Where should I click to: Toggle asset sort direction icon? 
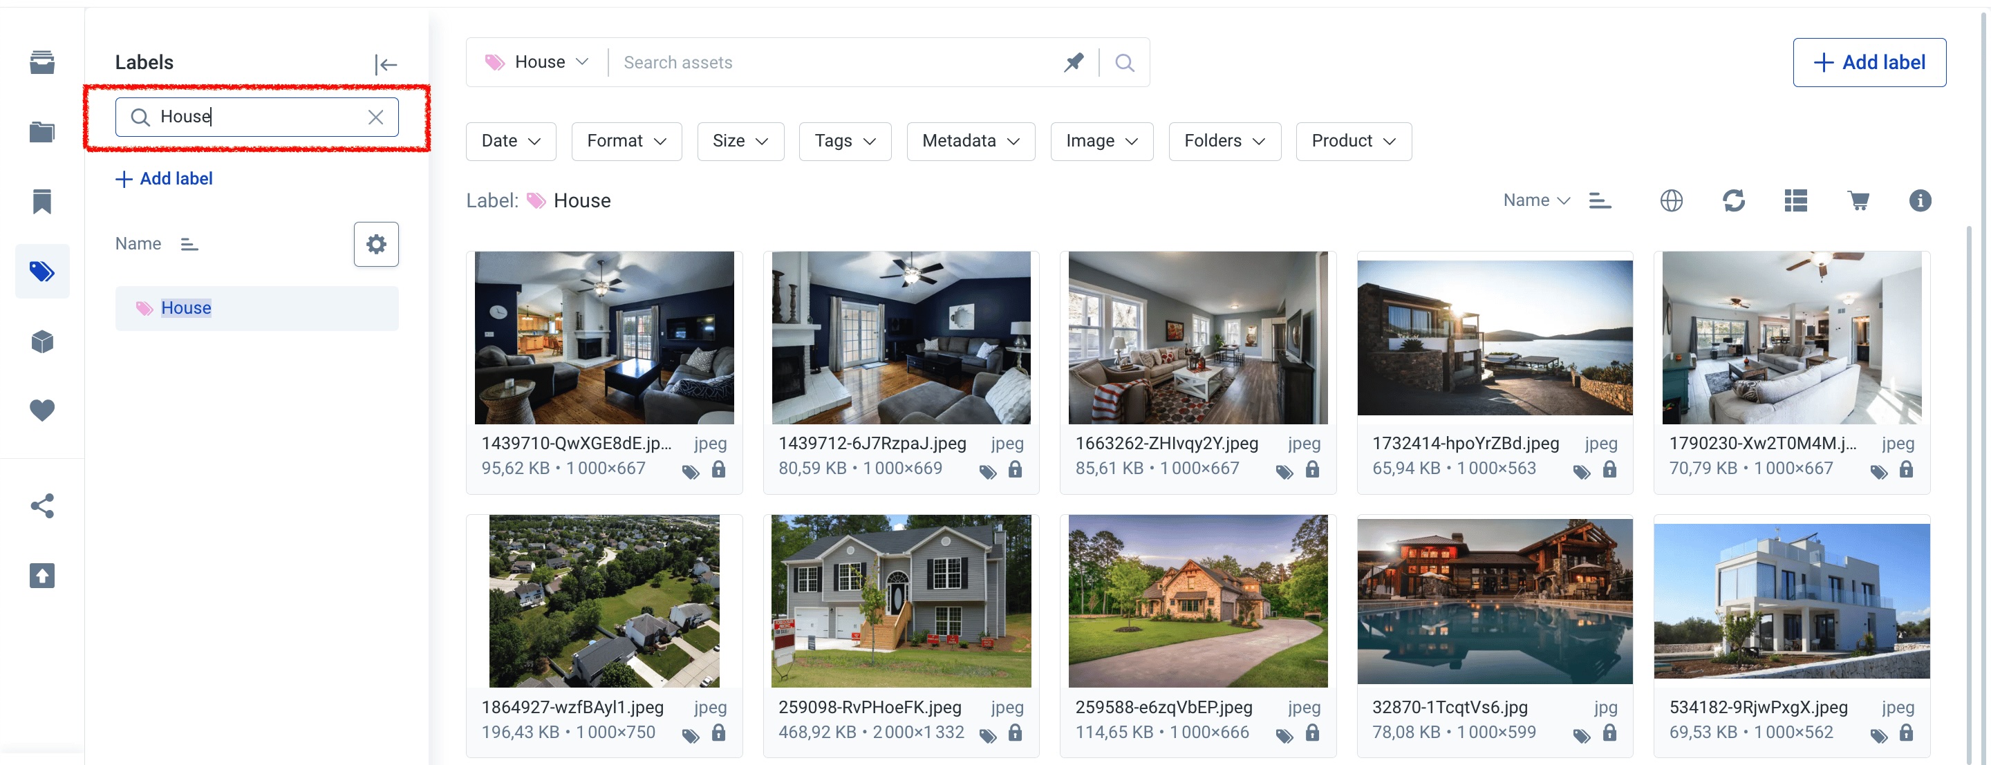[x=1599, y=201]
